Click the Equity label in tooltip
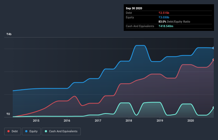The height and width of the screenshot is (140, 218). coord(130,17)
